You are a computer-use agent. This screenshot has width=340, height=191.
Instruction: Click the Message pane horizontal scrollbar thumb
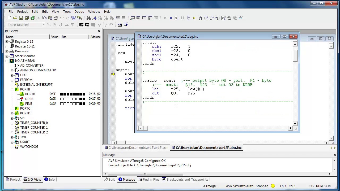pyautogui.click(x=145, y=174)
